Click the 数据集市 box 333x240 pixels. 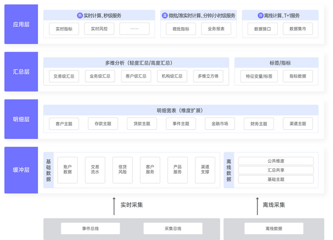click(298, 29)
